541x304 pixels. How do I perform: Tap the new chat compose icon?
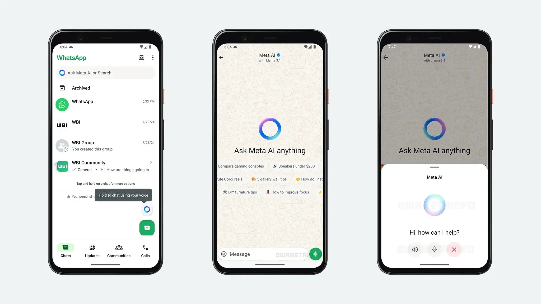click(x=147, y=228)
